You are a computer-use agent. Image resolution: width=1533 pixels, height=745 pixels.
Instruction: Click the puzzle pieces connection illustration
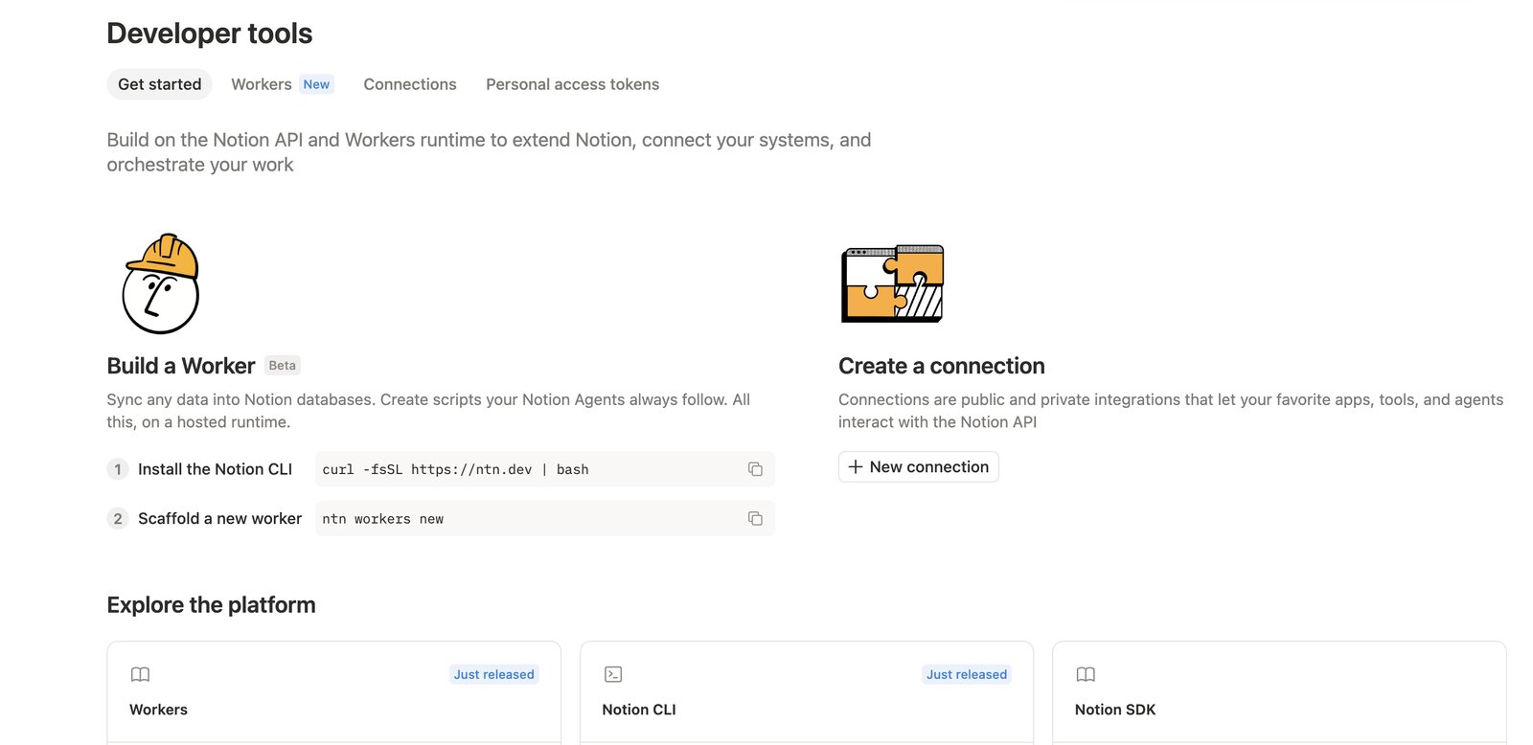tap(893, 283)
